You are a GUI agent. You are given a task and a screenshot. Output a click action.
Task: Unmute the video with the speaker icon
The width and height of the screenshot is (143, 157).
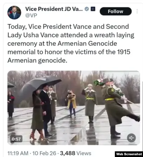pos(131,138)
